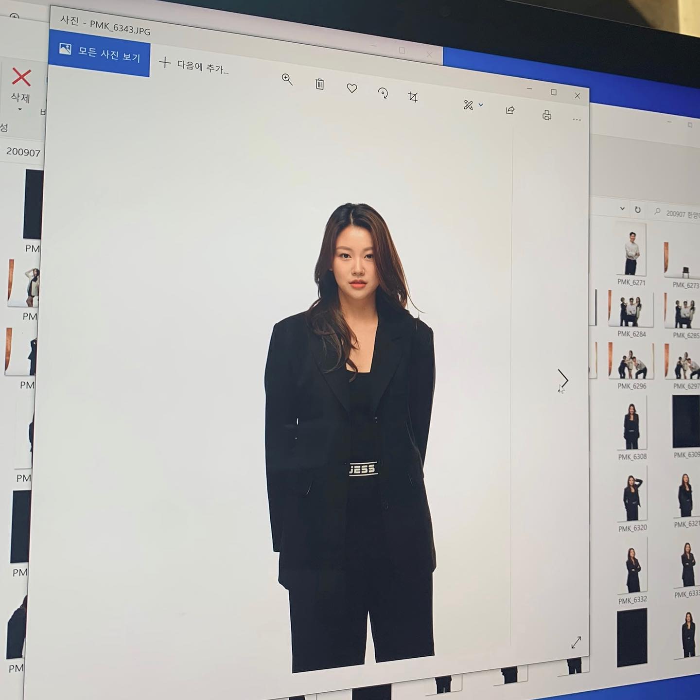700x700 pixels.
Task: Close the Photos viewer window
Action: click(577, 96)
